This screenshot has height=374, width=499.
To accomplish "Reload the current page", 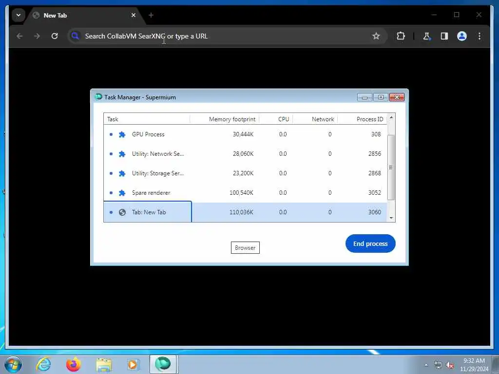I will [x=55, y=36].
